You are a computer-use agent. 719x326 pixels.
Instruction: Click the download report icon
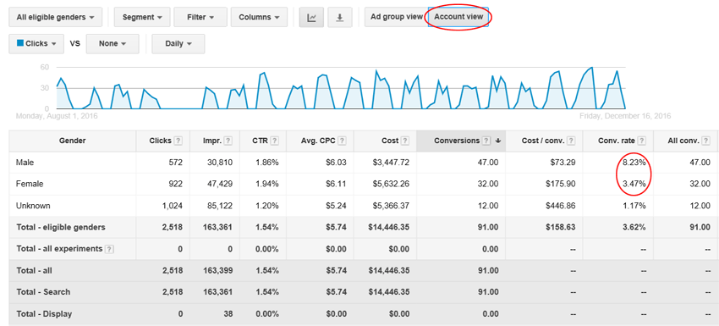340,18
